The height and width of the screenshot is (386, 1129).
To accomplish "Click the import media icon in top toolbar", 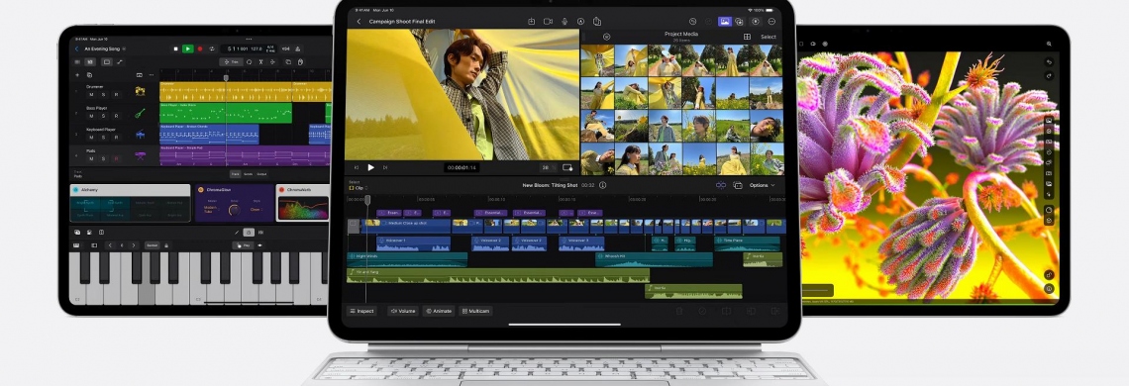I will tap(532, 22).
